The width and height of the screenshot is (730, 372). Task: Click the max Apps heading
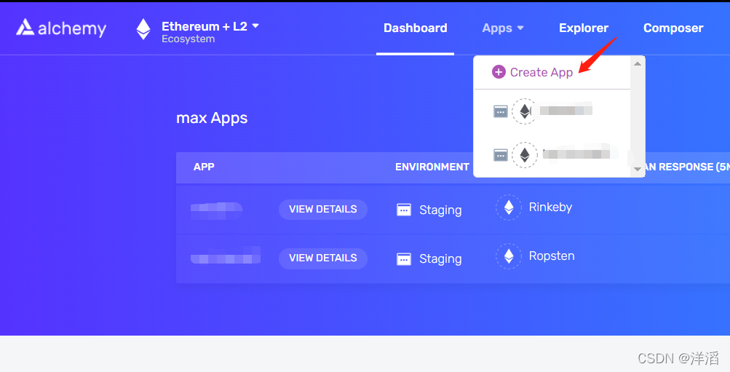point(212,118)
